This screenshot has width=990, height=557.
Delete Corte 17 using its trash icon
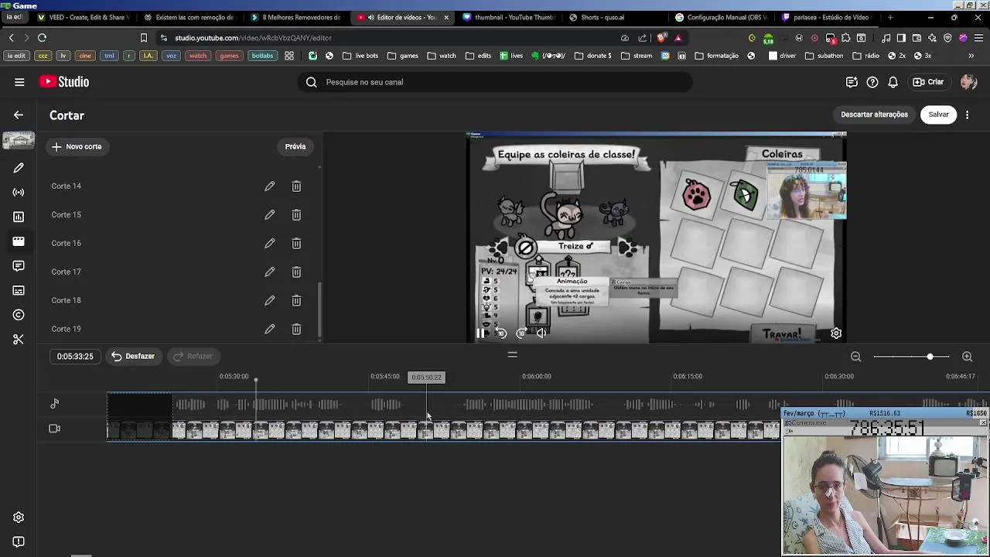(296, 272)
